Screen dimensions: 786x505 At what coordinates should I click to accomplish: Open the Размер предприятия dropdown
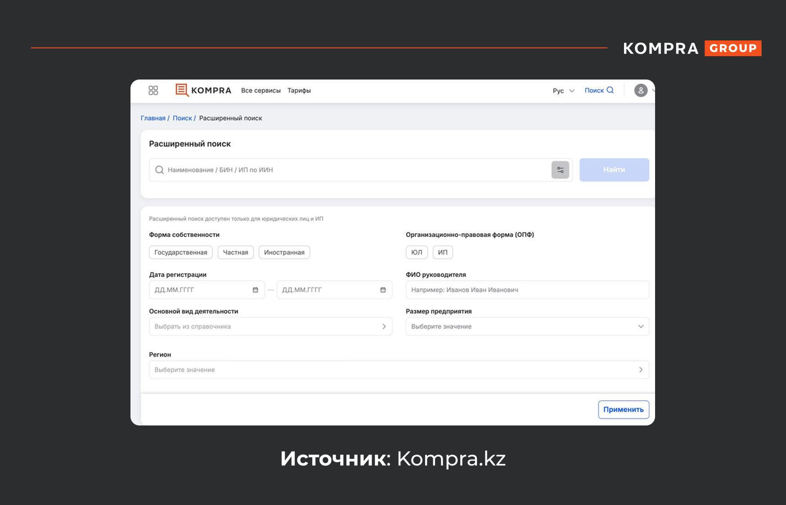click(x=527, y=327)
